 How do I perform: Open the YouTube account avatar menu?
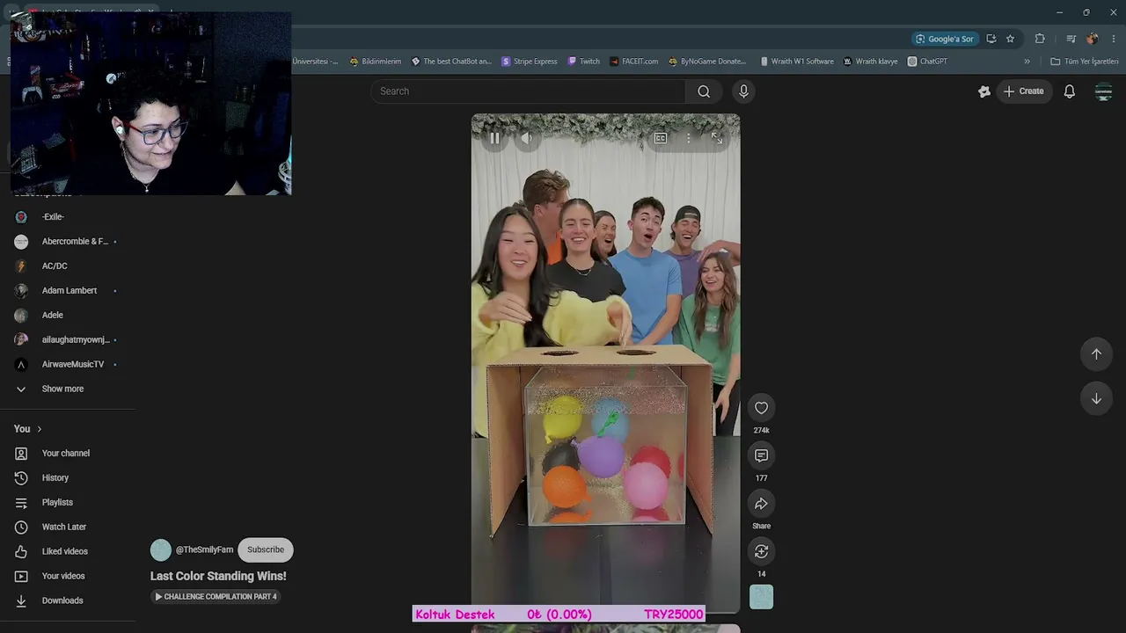1103,91
